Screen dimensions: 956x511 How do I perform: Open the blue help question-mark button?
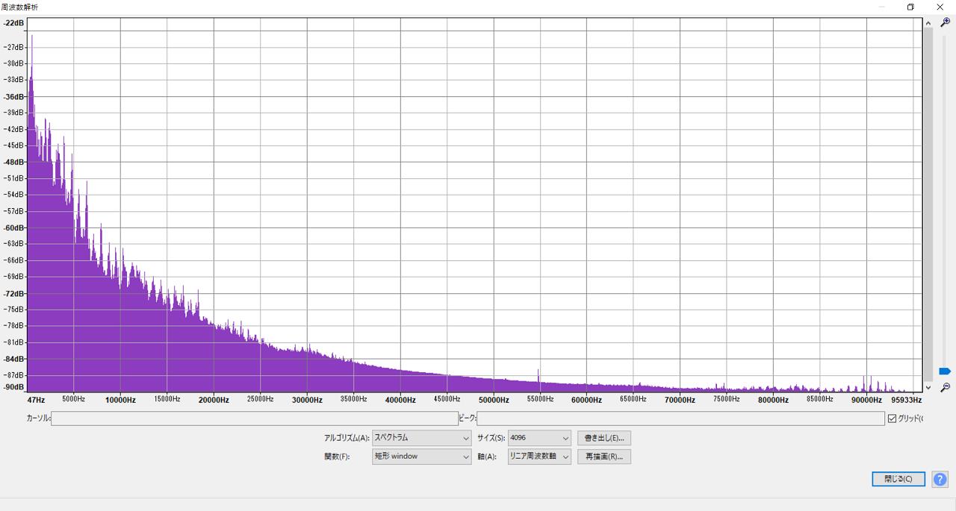coord(940,479)
